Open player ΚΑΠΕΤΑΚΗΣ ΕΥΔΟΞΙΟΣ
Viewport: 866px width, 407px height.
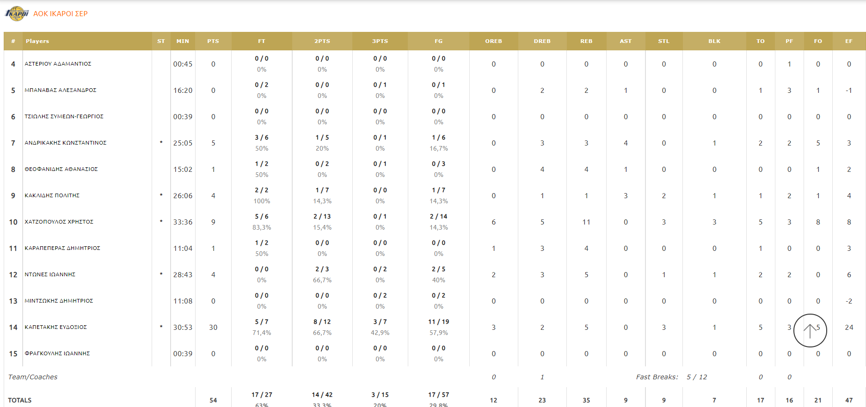[56, 327]
